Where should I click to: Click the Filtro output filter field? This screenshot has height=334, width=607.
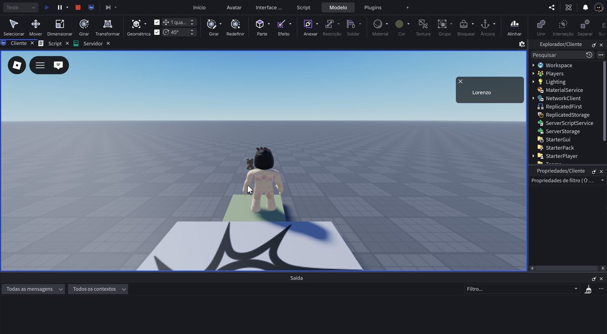click(522, 289)
